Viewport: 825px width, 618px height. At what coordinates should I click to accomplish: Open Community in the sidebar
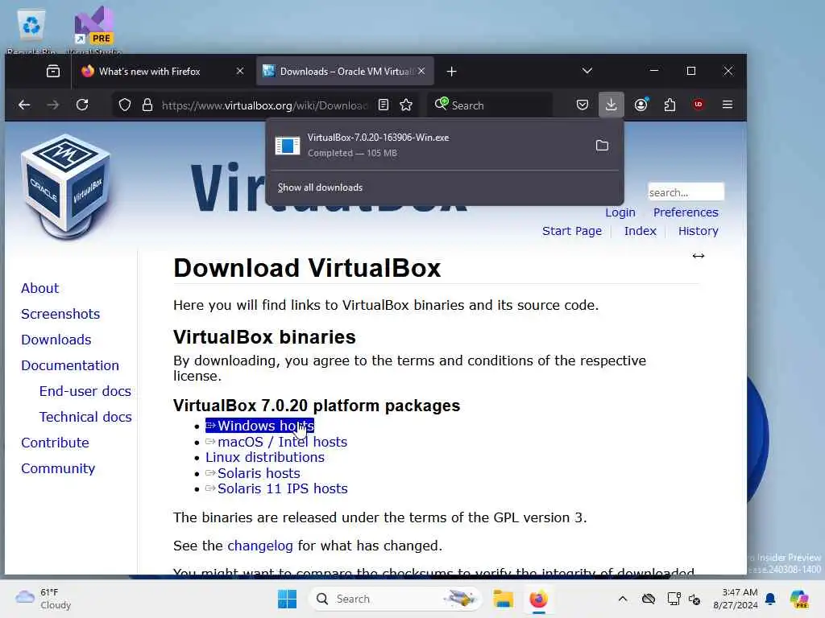pos(58,468)
